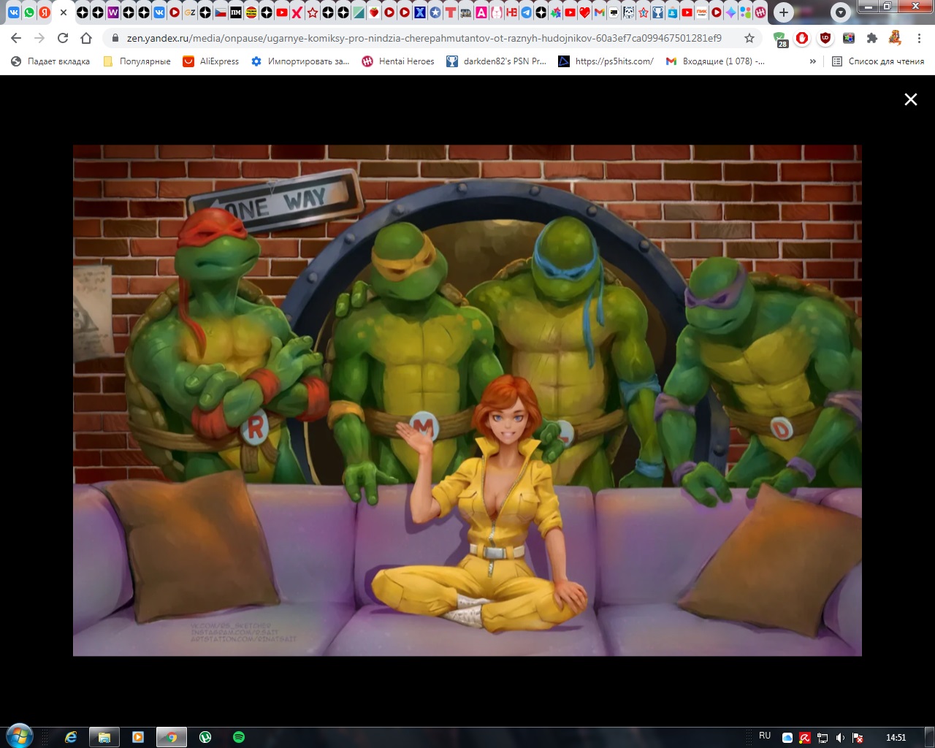Open the Windows Start menu
Viewport: 935px width, 748px height.
(x=19, y=736)
